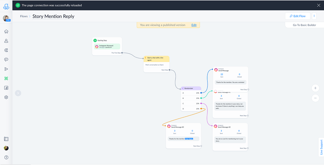This screenshot has height=165, width=324.
Task: Click the Flows breadcrumb link
Action: (x=24, y=16)
